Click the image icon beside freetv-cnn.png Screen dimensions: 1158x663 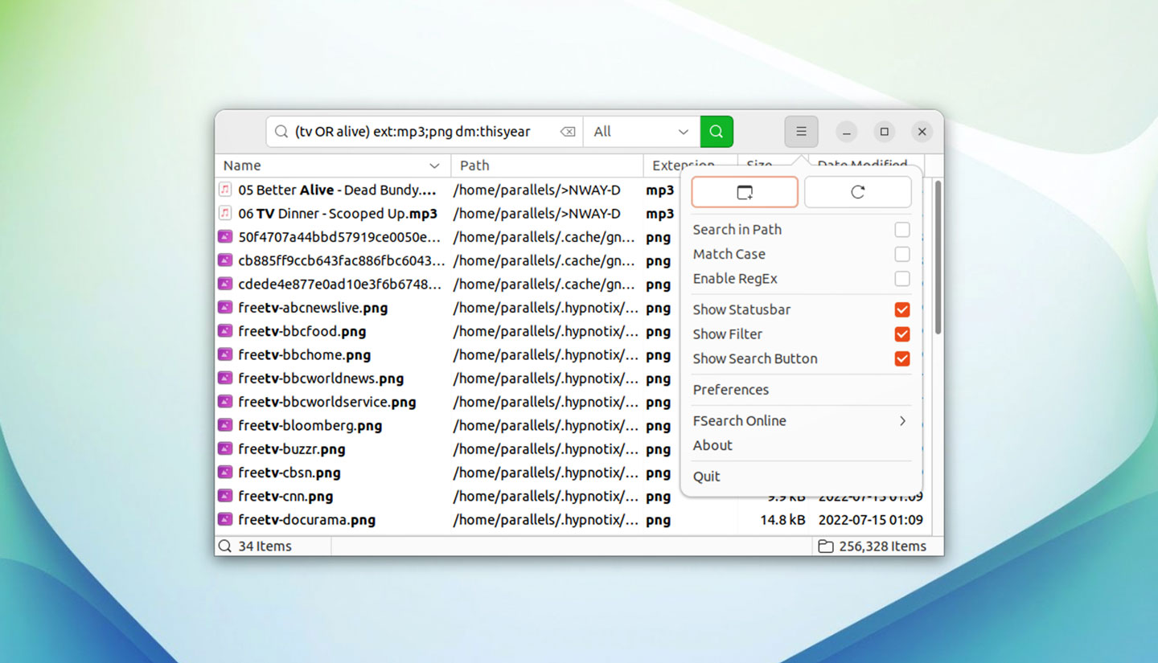[x=225, y=497]
